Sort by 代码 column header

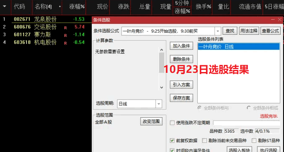[x=19, y=7]
